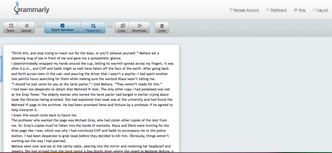
Task: Click the question mark icon beside Help
Action: [x=295, y=10]
